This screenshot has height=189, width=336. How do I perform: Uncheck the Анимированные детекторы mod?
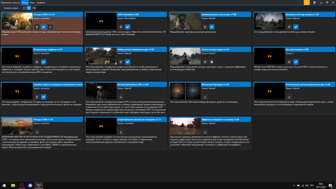coord(212,27)
